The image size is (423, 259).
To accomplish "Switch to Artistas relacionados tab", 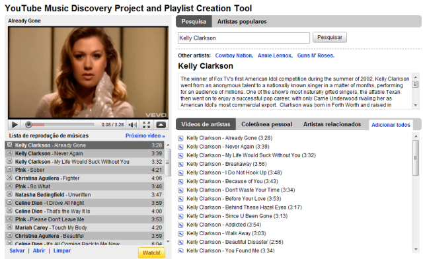I will [332, 124].
